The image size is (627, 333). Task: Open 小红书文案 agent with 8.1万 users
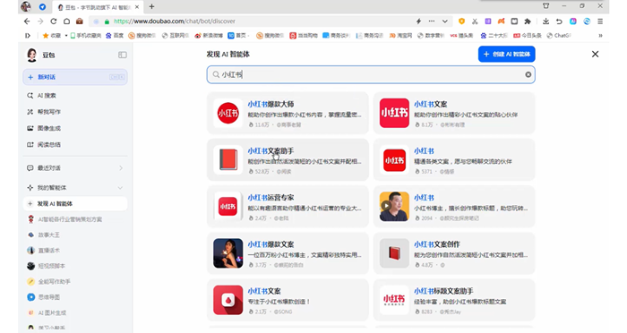(x=454, y=113)
